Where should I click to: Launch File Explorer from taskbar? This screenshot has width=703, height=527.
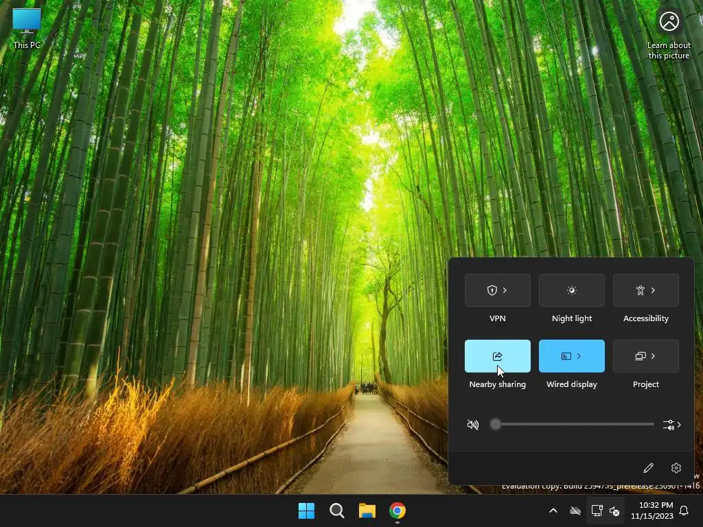coord(367,511)
